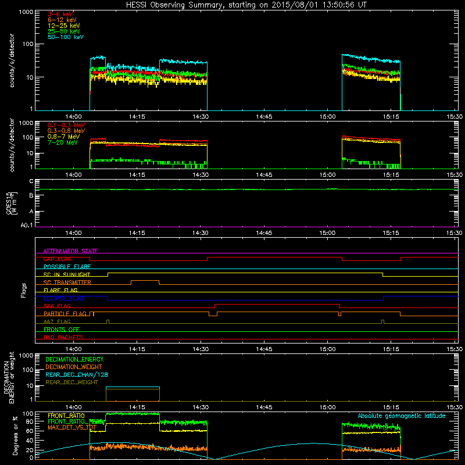The height and width of the screenshot is (465, 465).
Task: Select the POSSIBLE_FLARE flag label
Action: pos(67,267)
